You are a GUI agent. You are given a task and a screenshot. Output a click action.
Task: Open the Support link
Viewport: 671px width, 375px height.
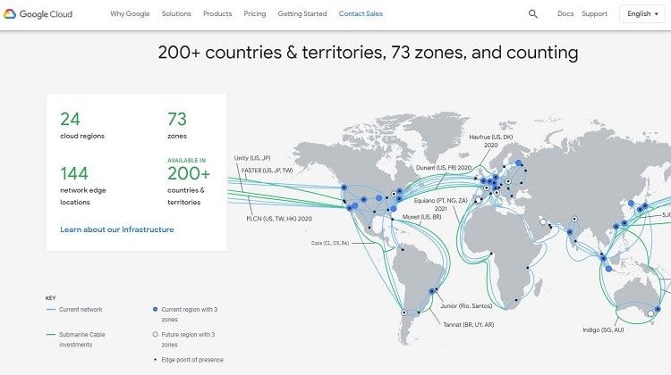pyautogui.click(x=594, y=13)
